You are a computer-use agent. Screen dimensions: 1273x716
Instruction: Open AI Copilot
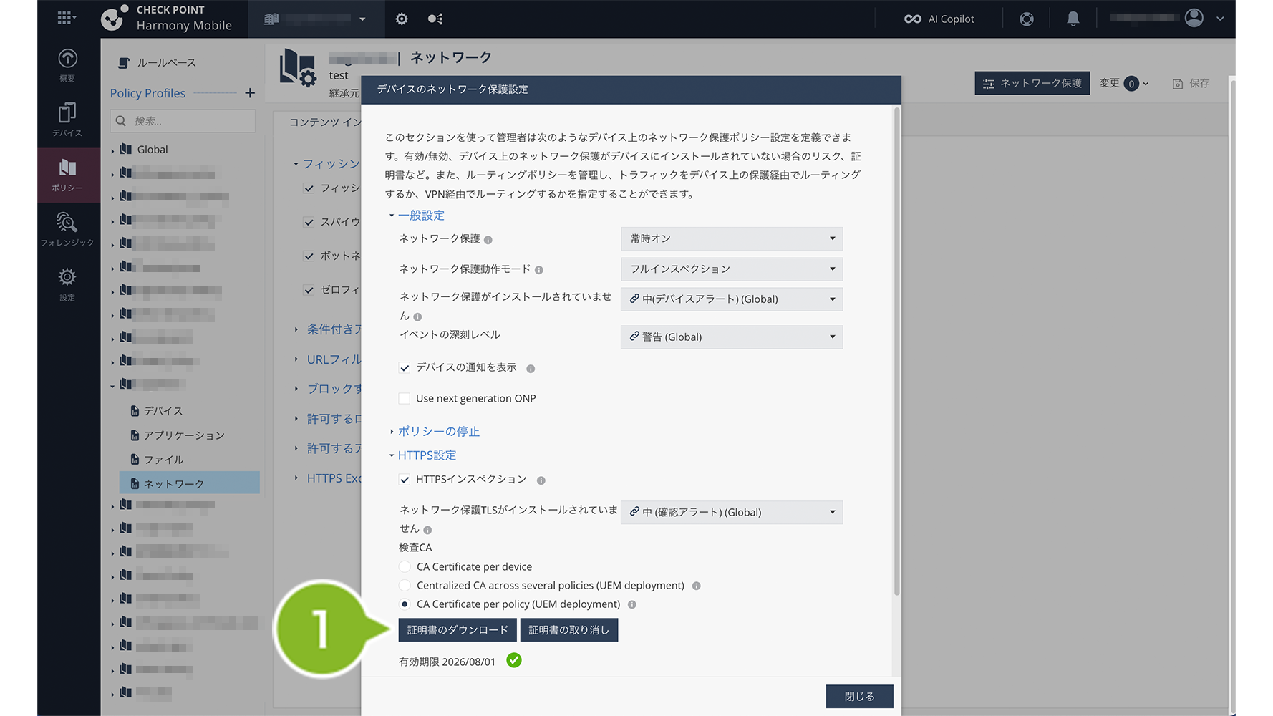click(939, 19)
